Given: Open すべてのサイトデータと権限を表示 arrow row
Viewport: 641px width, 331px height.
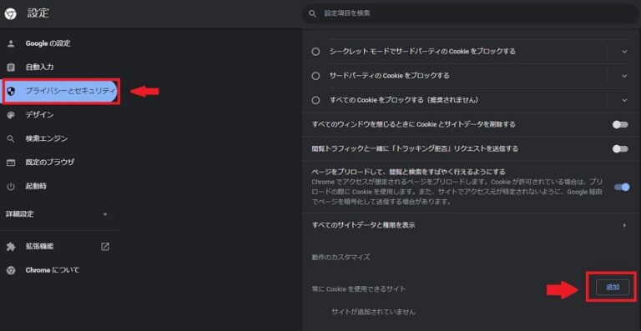Looking at the screenshot, I should pyautogui.click(x=469, y=225).
